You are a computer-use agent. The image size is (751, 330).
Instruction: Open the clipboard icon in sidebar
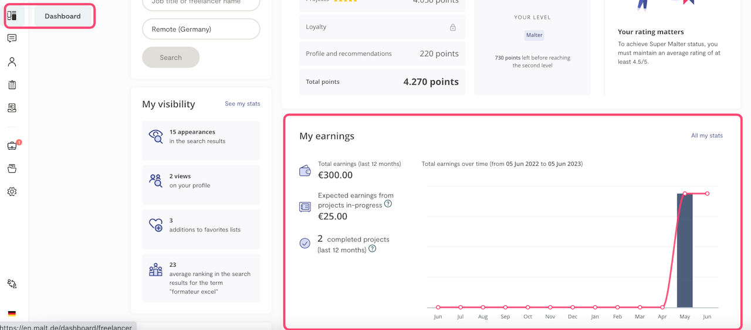tap(12, 85)
